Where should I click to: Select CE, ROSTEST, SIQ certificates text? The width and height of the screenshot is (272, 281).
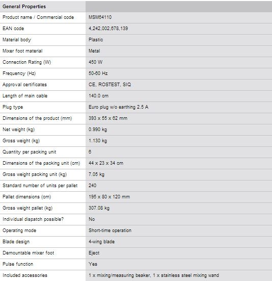coord(110,85)
